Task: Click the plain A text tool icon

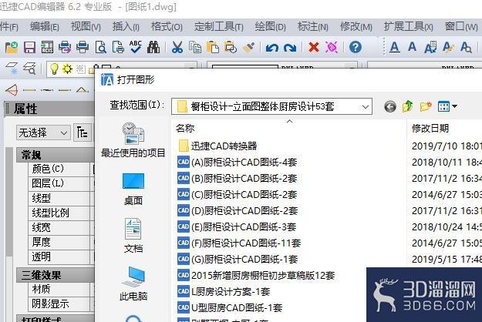Action: pos(413,47)
